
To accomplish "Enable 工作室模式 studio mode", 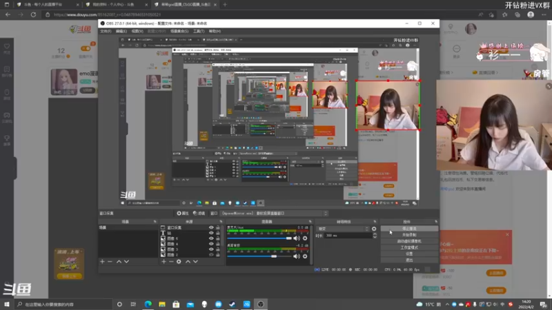I will 409,247.
